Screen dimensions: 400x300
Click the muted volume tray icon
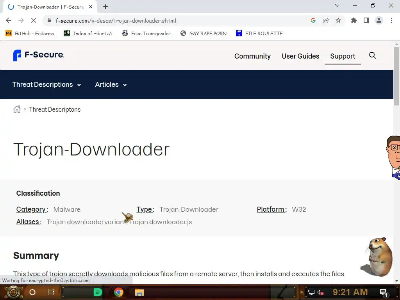click(x=320, y=292)
